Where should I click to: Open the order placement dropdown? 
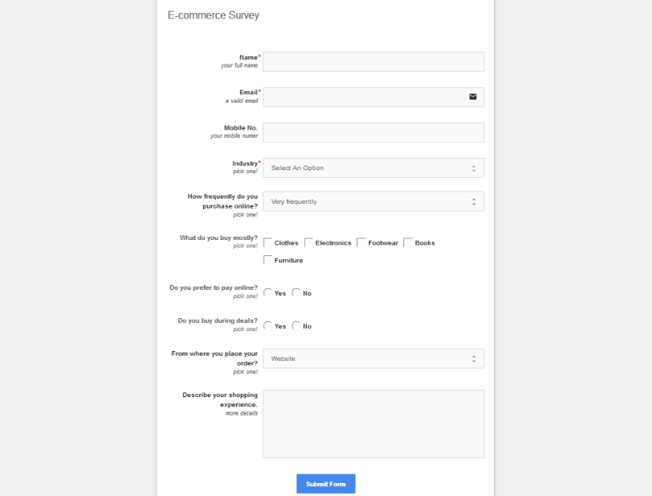click(x=373, y=358)
